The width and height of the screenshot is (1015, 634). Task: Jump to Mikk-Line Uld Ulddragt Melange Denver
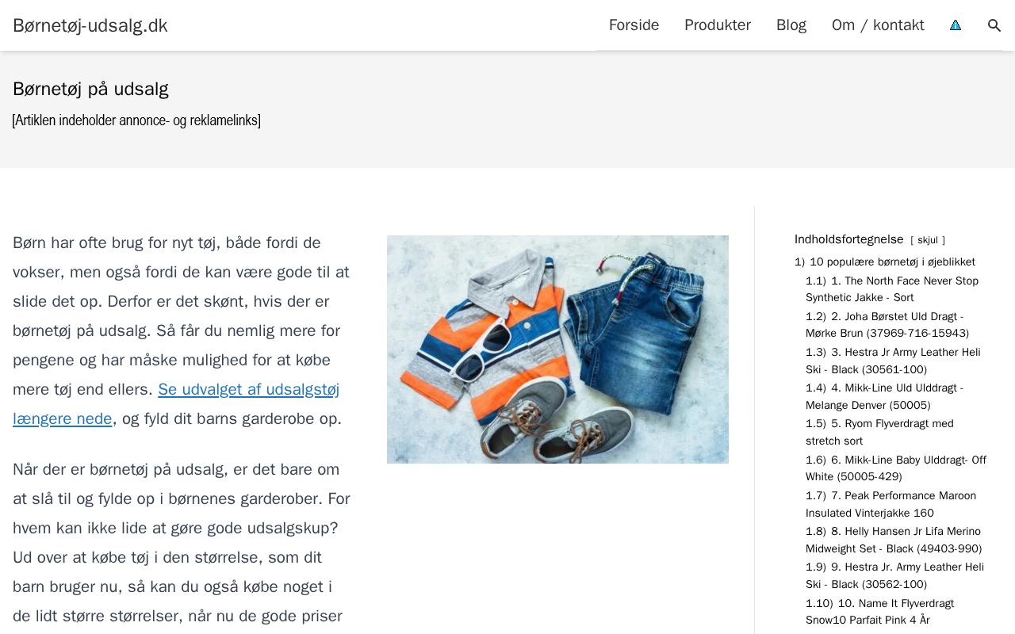pos(884,396)
